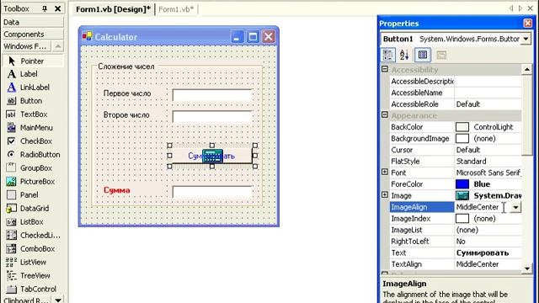Pick the ListView control in Toolbox
539x303 pixels.
(x=33, y=262)
